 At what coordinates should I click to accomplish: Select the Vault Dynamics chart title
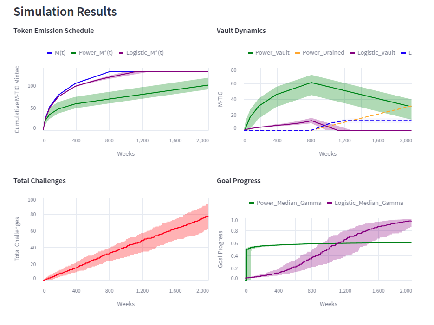[x=241, y=31]
